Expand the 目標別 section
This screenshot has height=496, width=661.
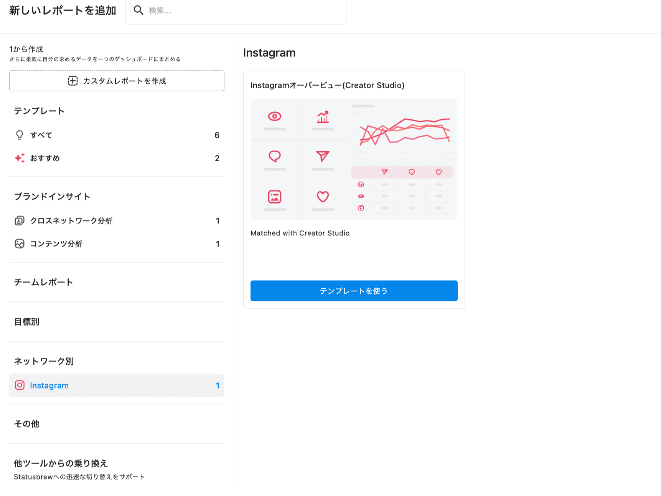coord(27,322)
